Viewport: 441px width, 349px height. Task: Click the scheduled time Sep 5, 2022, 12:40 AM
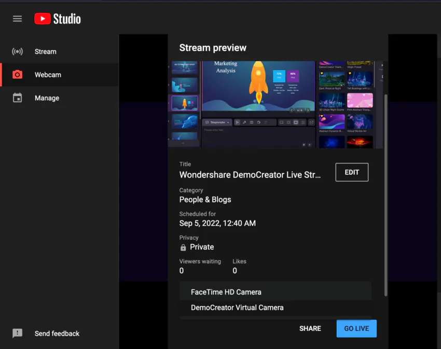tap(217, 223)
